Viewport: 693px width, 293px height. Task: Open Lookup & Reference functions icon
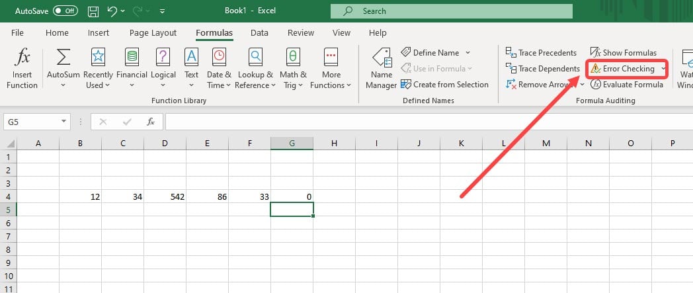(x=255, y=58)
